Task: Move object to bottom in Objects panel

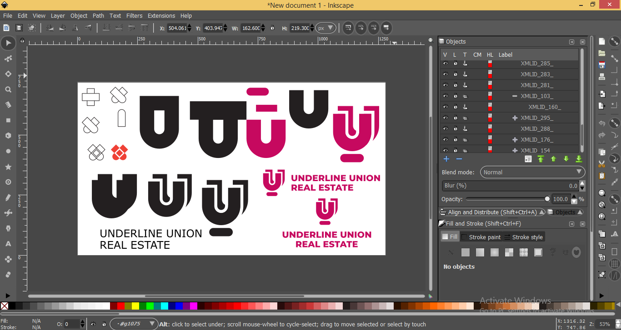Action: coord(579,159)
